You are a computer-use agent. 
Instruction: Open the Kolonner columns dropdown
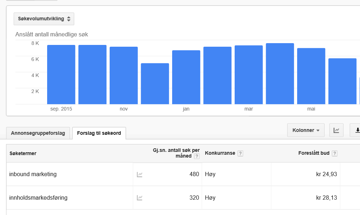click(x=306, y=130)
